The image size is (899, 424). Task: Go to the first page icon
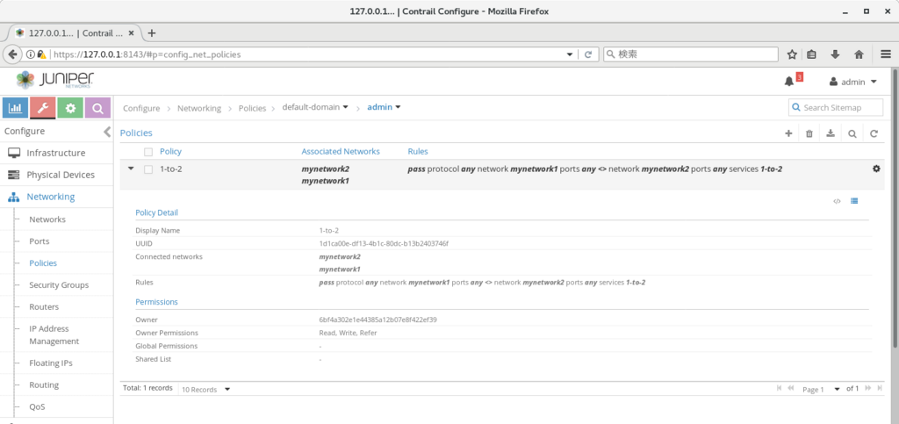(x=780, y=389)
